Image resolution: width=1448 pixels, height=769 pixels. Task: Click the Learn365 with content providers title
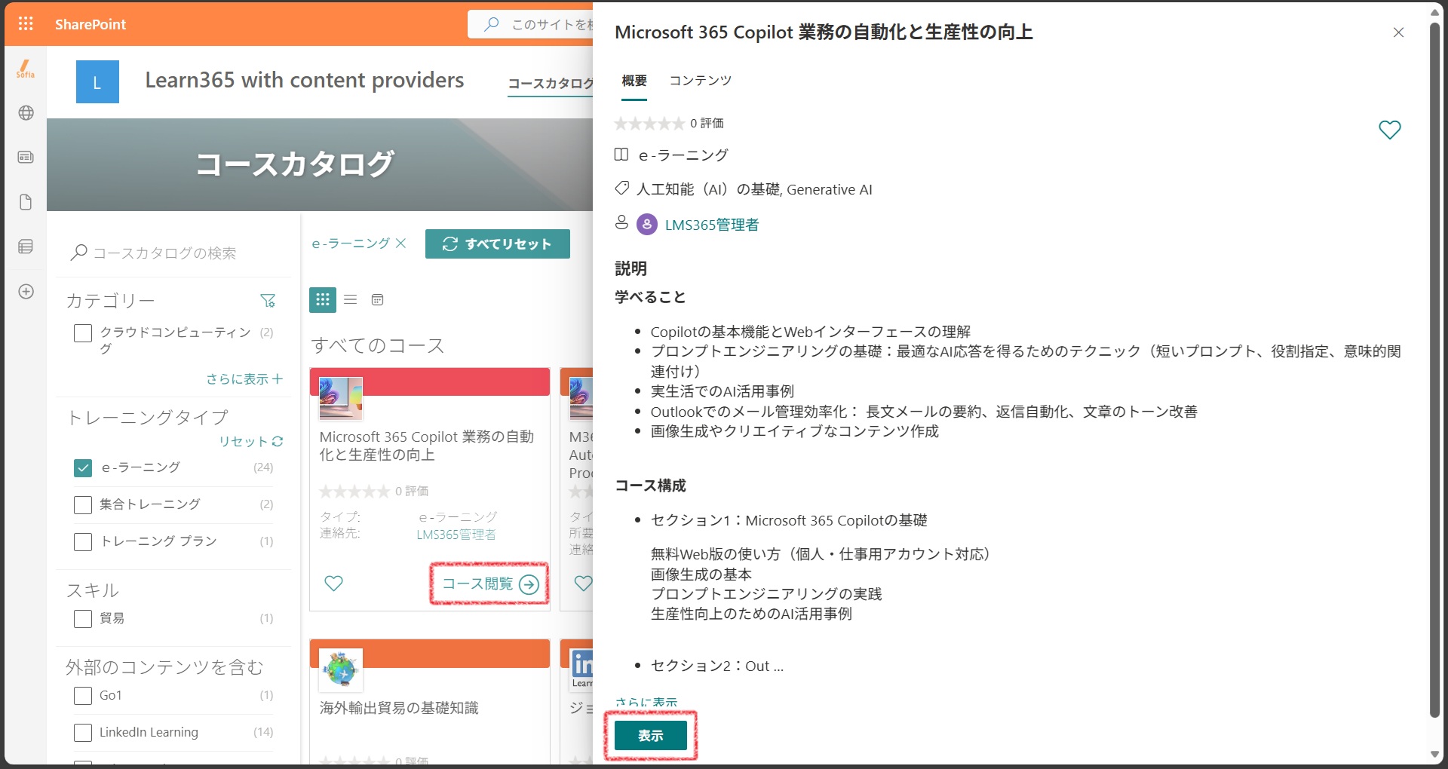pyautogui.click(x=305, y=80)
